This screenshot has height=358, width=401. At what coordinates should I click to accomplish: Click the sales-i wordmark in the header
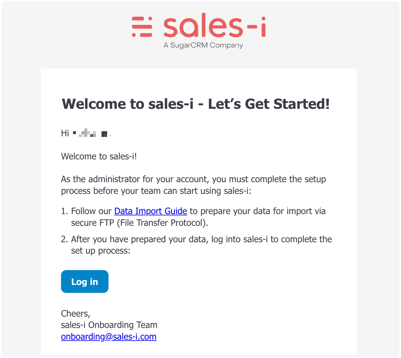point(214,25)
